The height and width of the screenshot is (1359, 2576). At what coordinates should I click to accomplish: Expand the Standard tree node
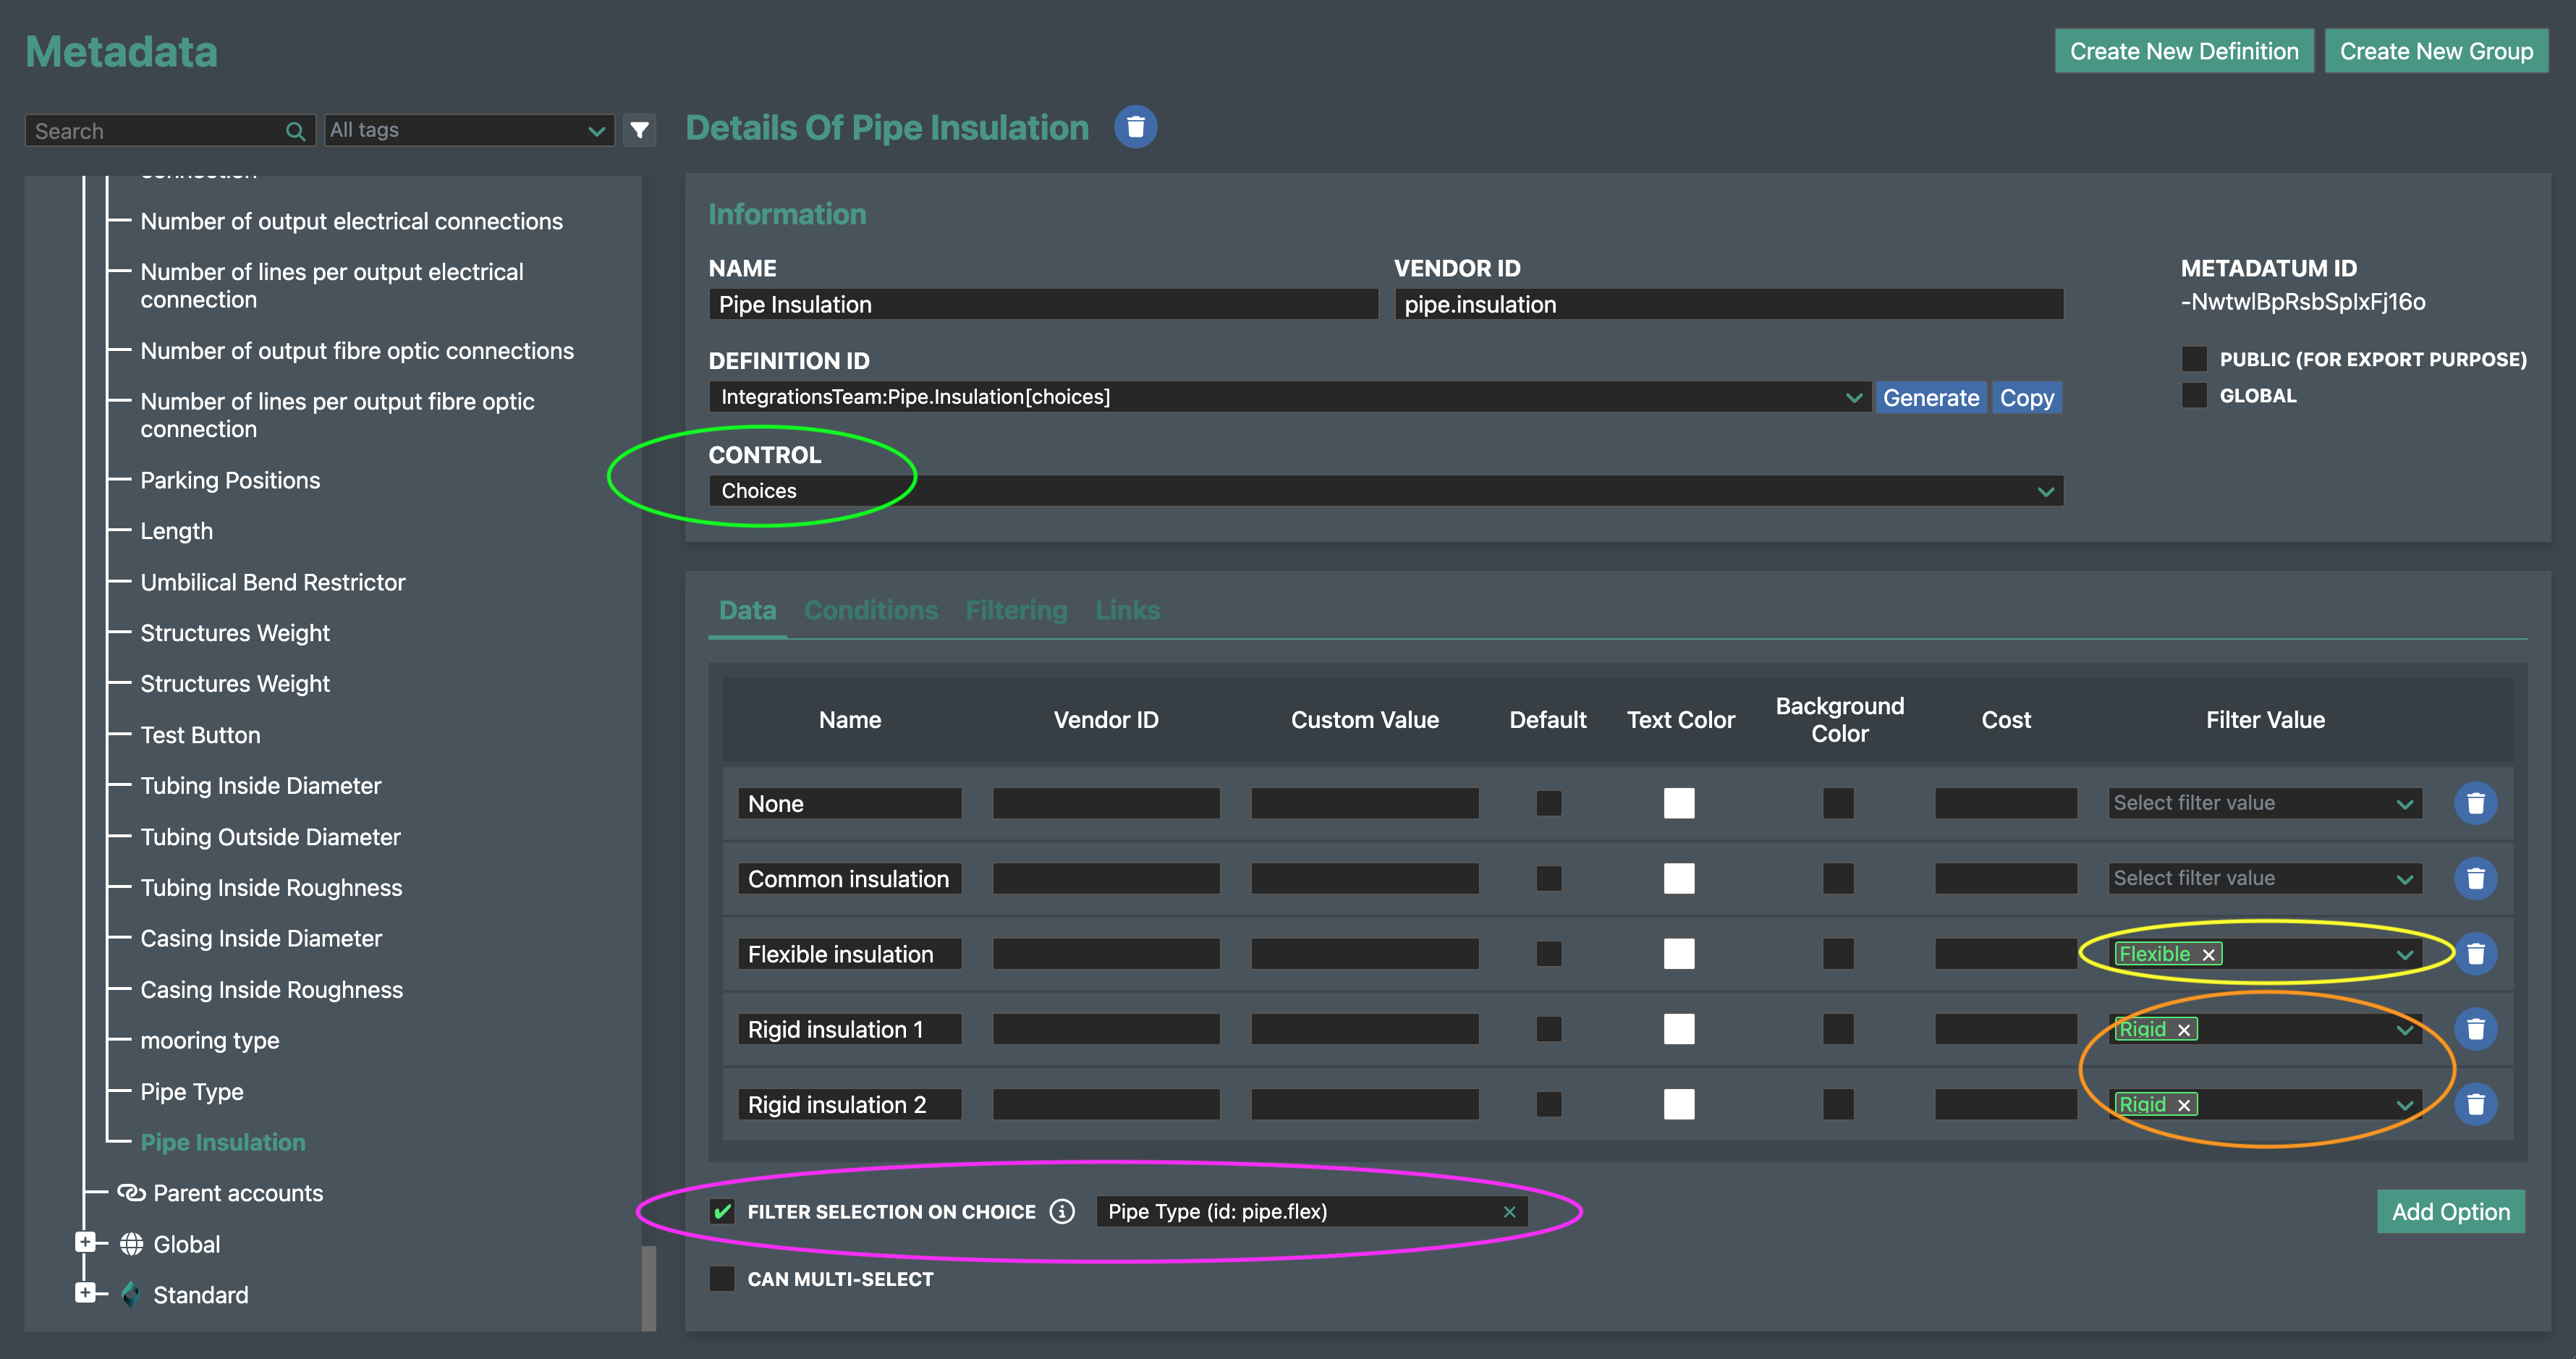point(86,1293)
